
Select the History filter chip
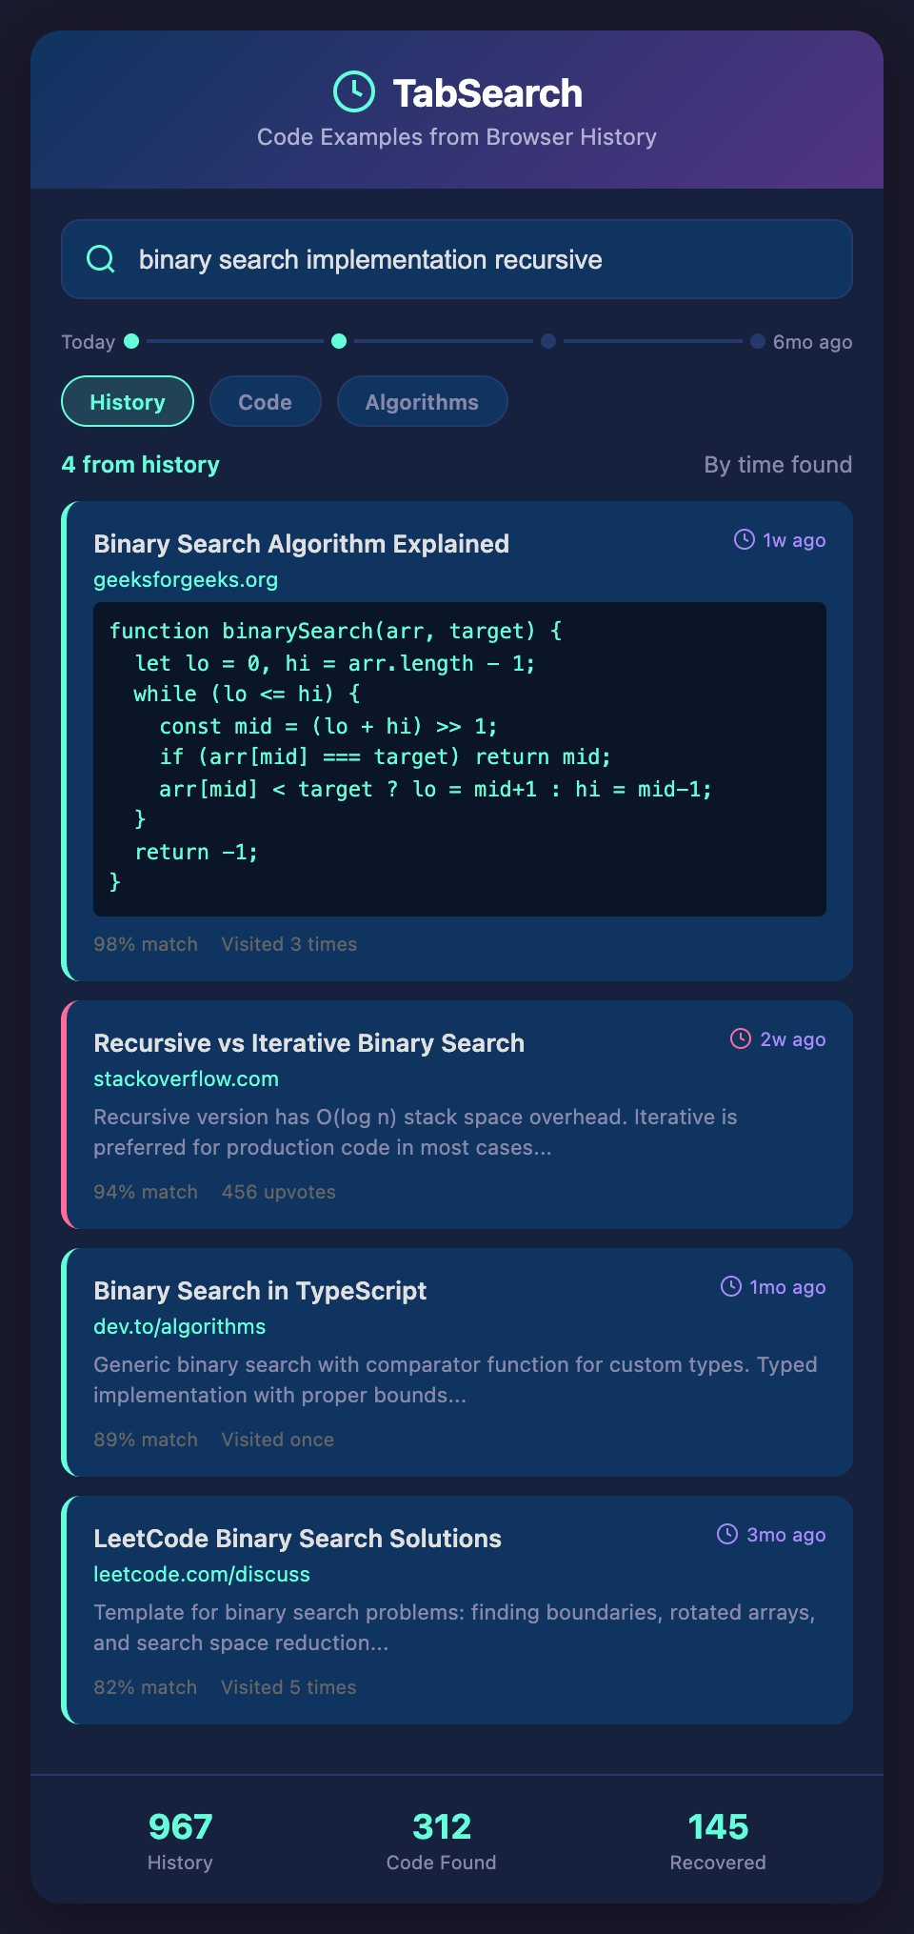point(128,402)
